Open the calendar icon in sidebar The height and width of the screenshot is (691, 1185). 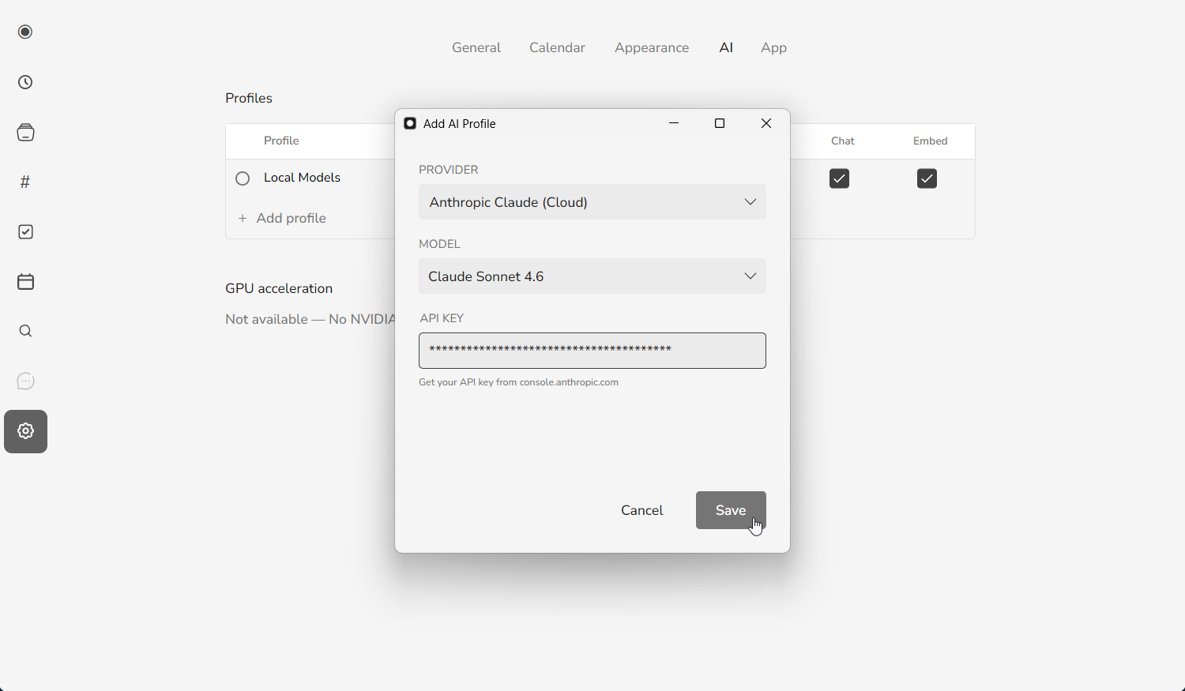pyautogui.click(x=25, y=282)
